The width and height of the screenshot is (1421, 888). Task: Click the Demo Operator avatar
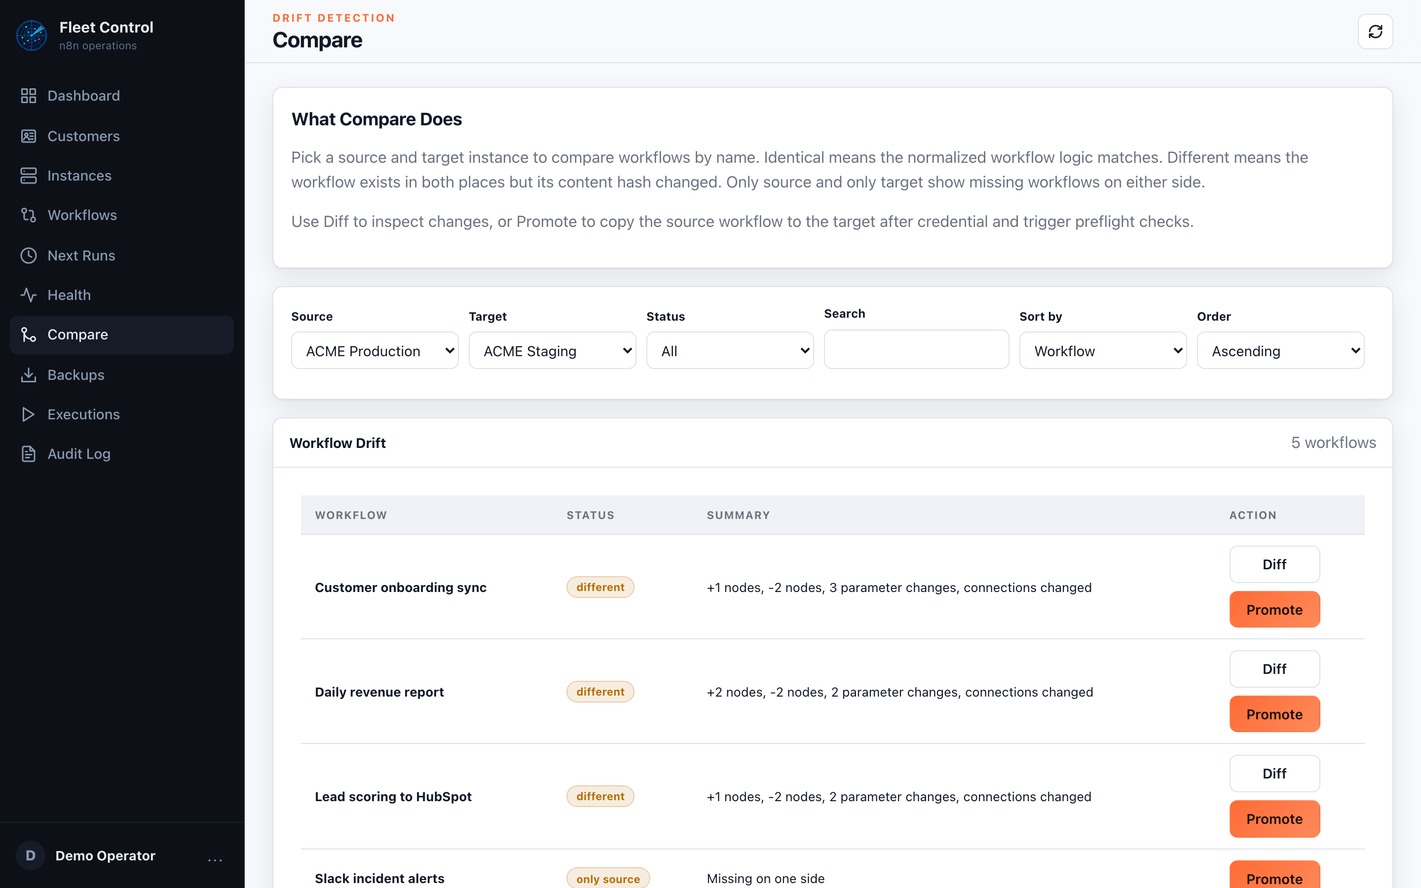coord(31,856)
